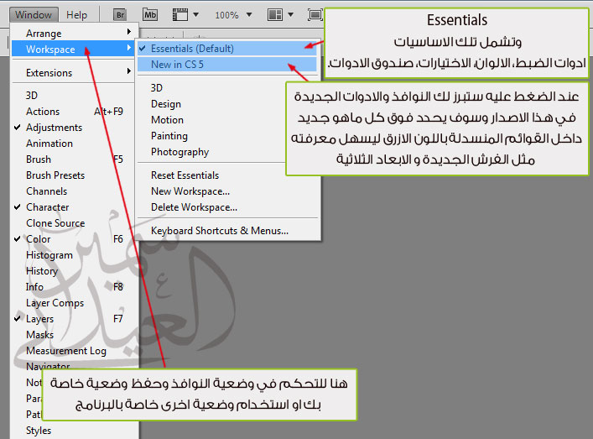Image resolution: width=593 pixels, height=439 pixels.
Task: Toggle the checked Adjustments panel
Action: (x=75, y=128)
